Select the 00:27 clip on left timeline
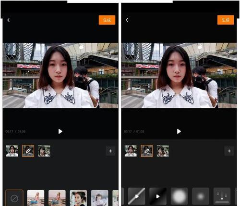Screen dimensions: 240x206 coord(44,151)
